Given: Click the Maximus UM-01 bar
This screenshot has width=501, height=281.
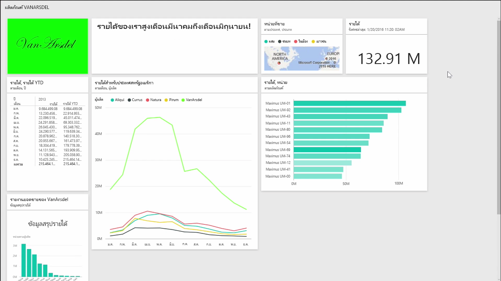Looking at the screenshot, I should [350, 103].
